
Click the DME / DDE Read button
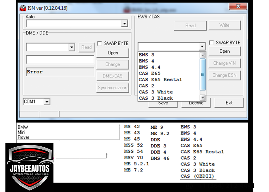[87, 47]
